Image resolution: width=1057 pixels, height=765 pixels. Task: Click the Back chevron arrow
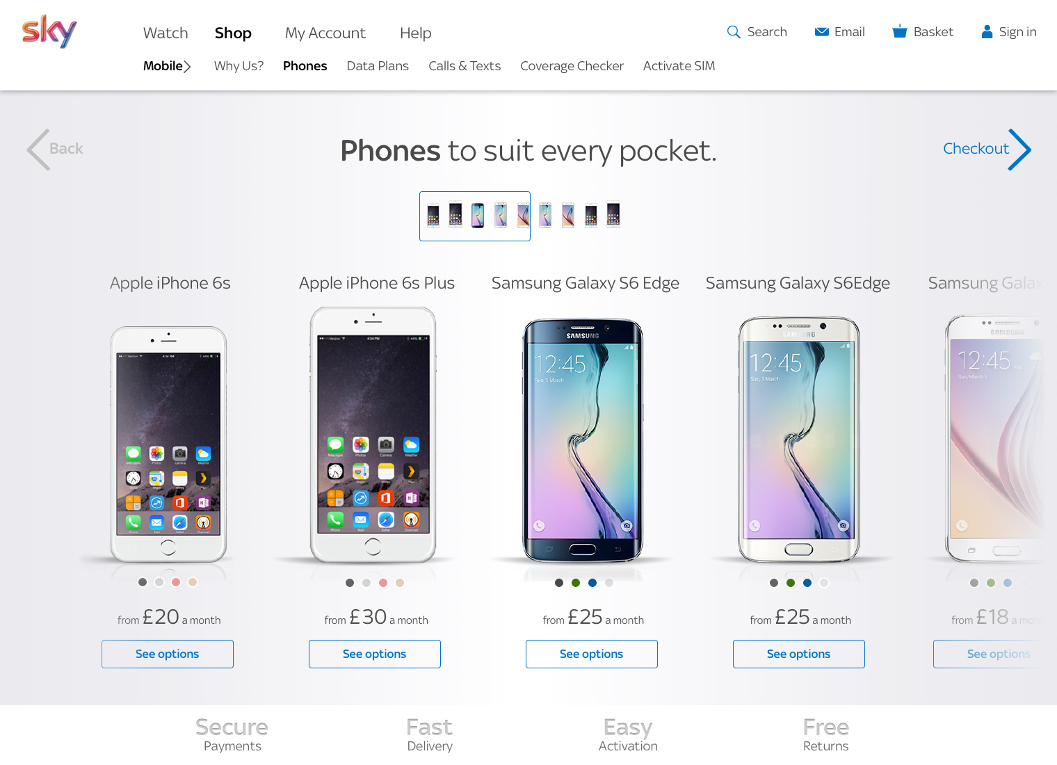coord(38,150)
